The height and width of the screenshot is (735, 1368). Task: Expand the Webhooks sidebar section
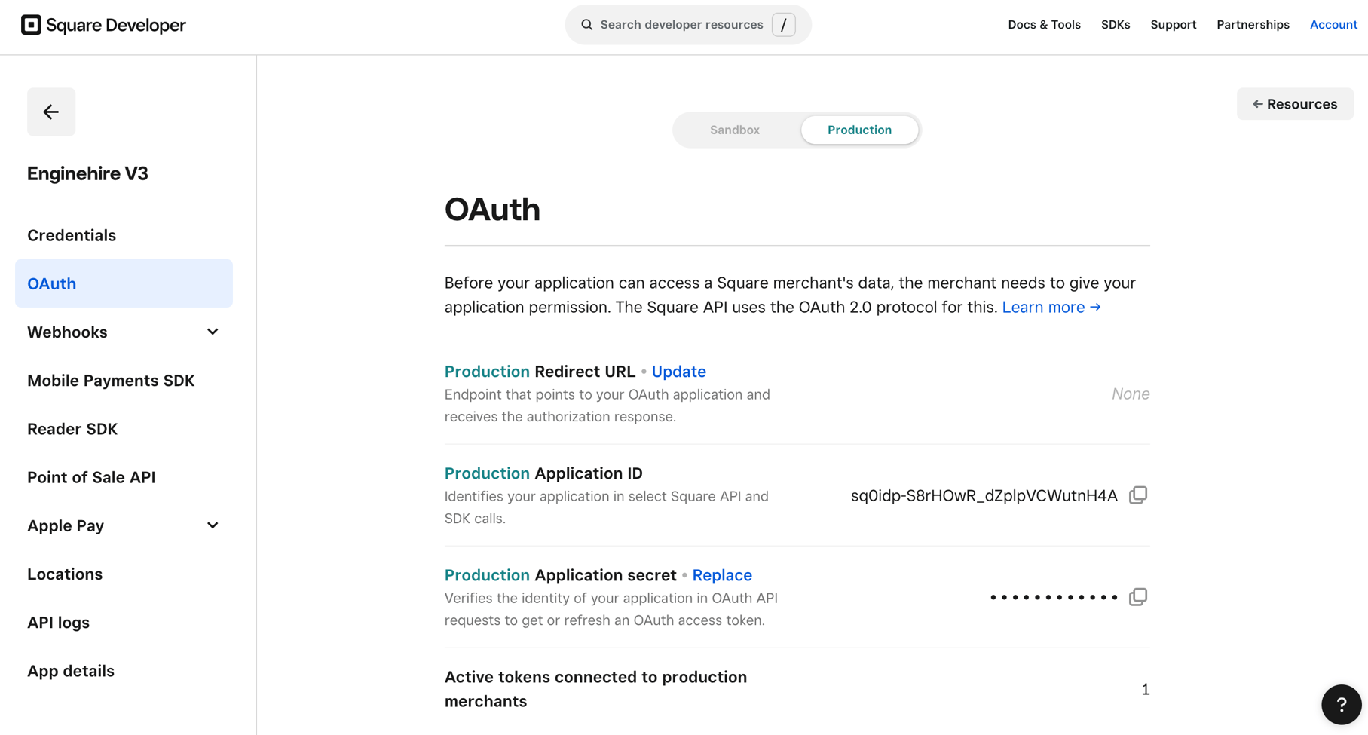pos(213,332)
